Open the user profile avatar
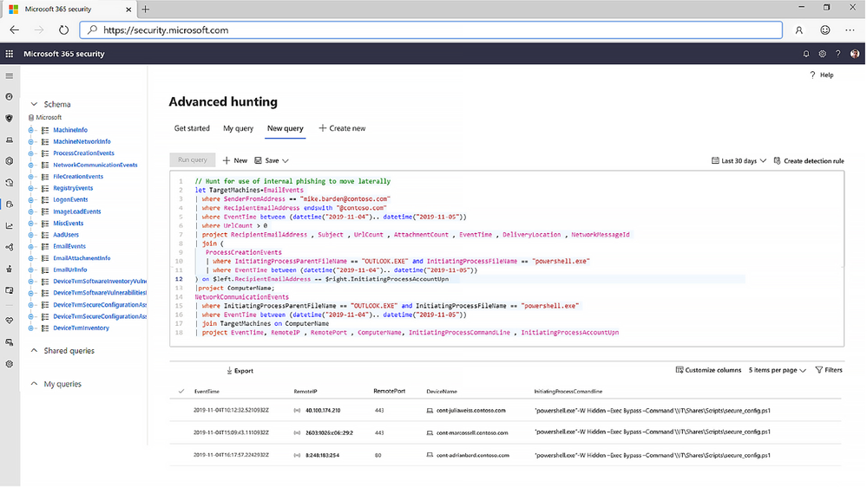 tap(855, 54)
